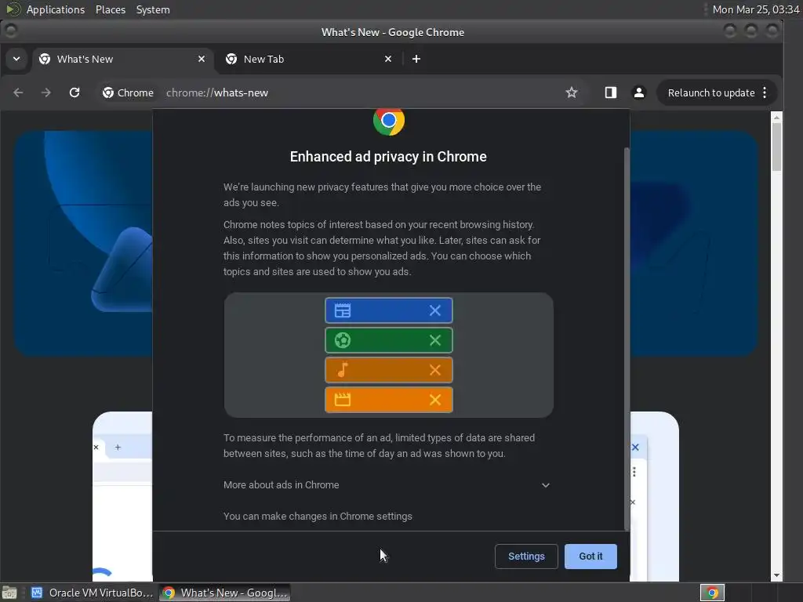Open the tab search dropdown arrow
This screenshot has height=602, width=803.
[16, 59]
